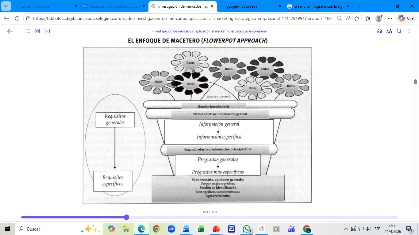Search inside the book with magnifier icon
419x235 pixels.
399,31
